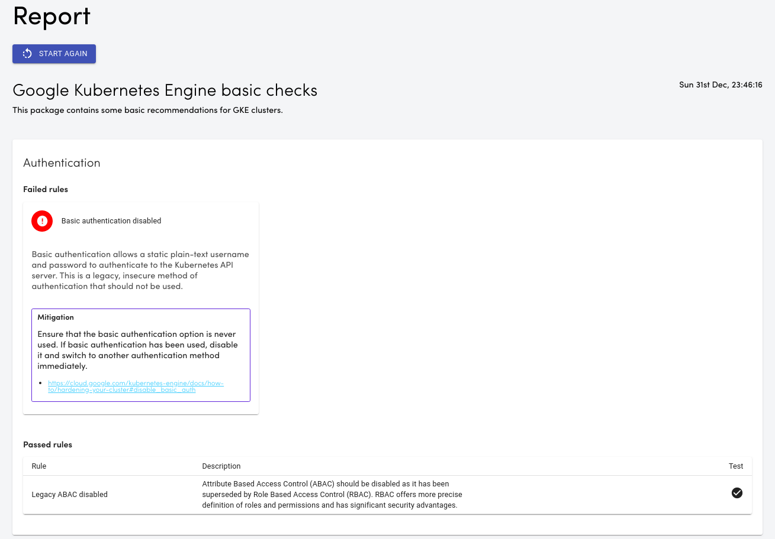Click the Report page heading

52,17
